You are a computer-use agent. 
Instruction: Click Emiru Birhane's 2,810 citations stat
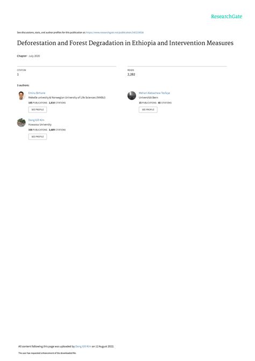[57, 103]
